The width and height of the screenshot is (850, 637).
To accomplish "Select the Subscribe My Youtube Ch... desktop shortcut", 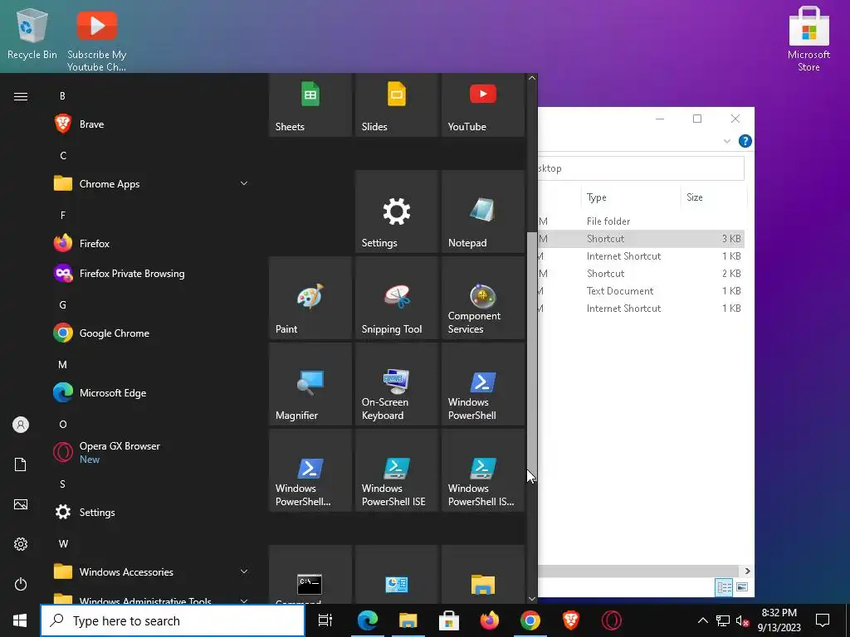I will tap(96, 41).
